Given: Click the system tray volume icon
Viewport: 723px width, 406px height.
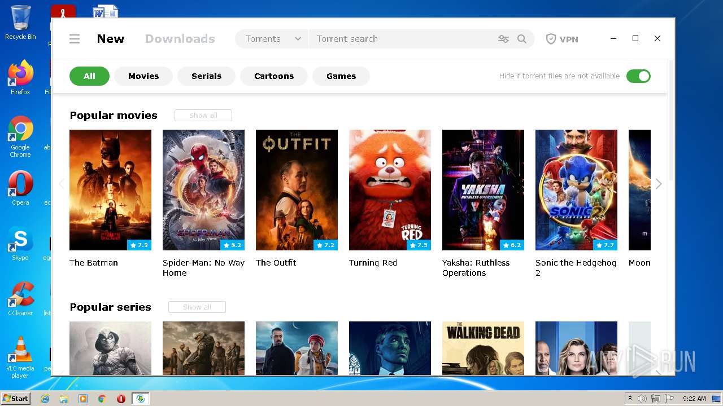Looking at the screenshot, I should (642, 399).
